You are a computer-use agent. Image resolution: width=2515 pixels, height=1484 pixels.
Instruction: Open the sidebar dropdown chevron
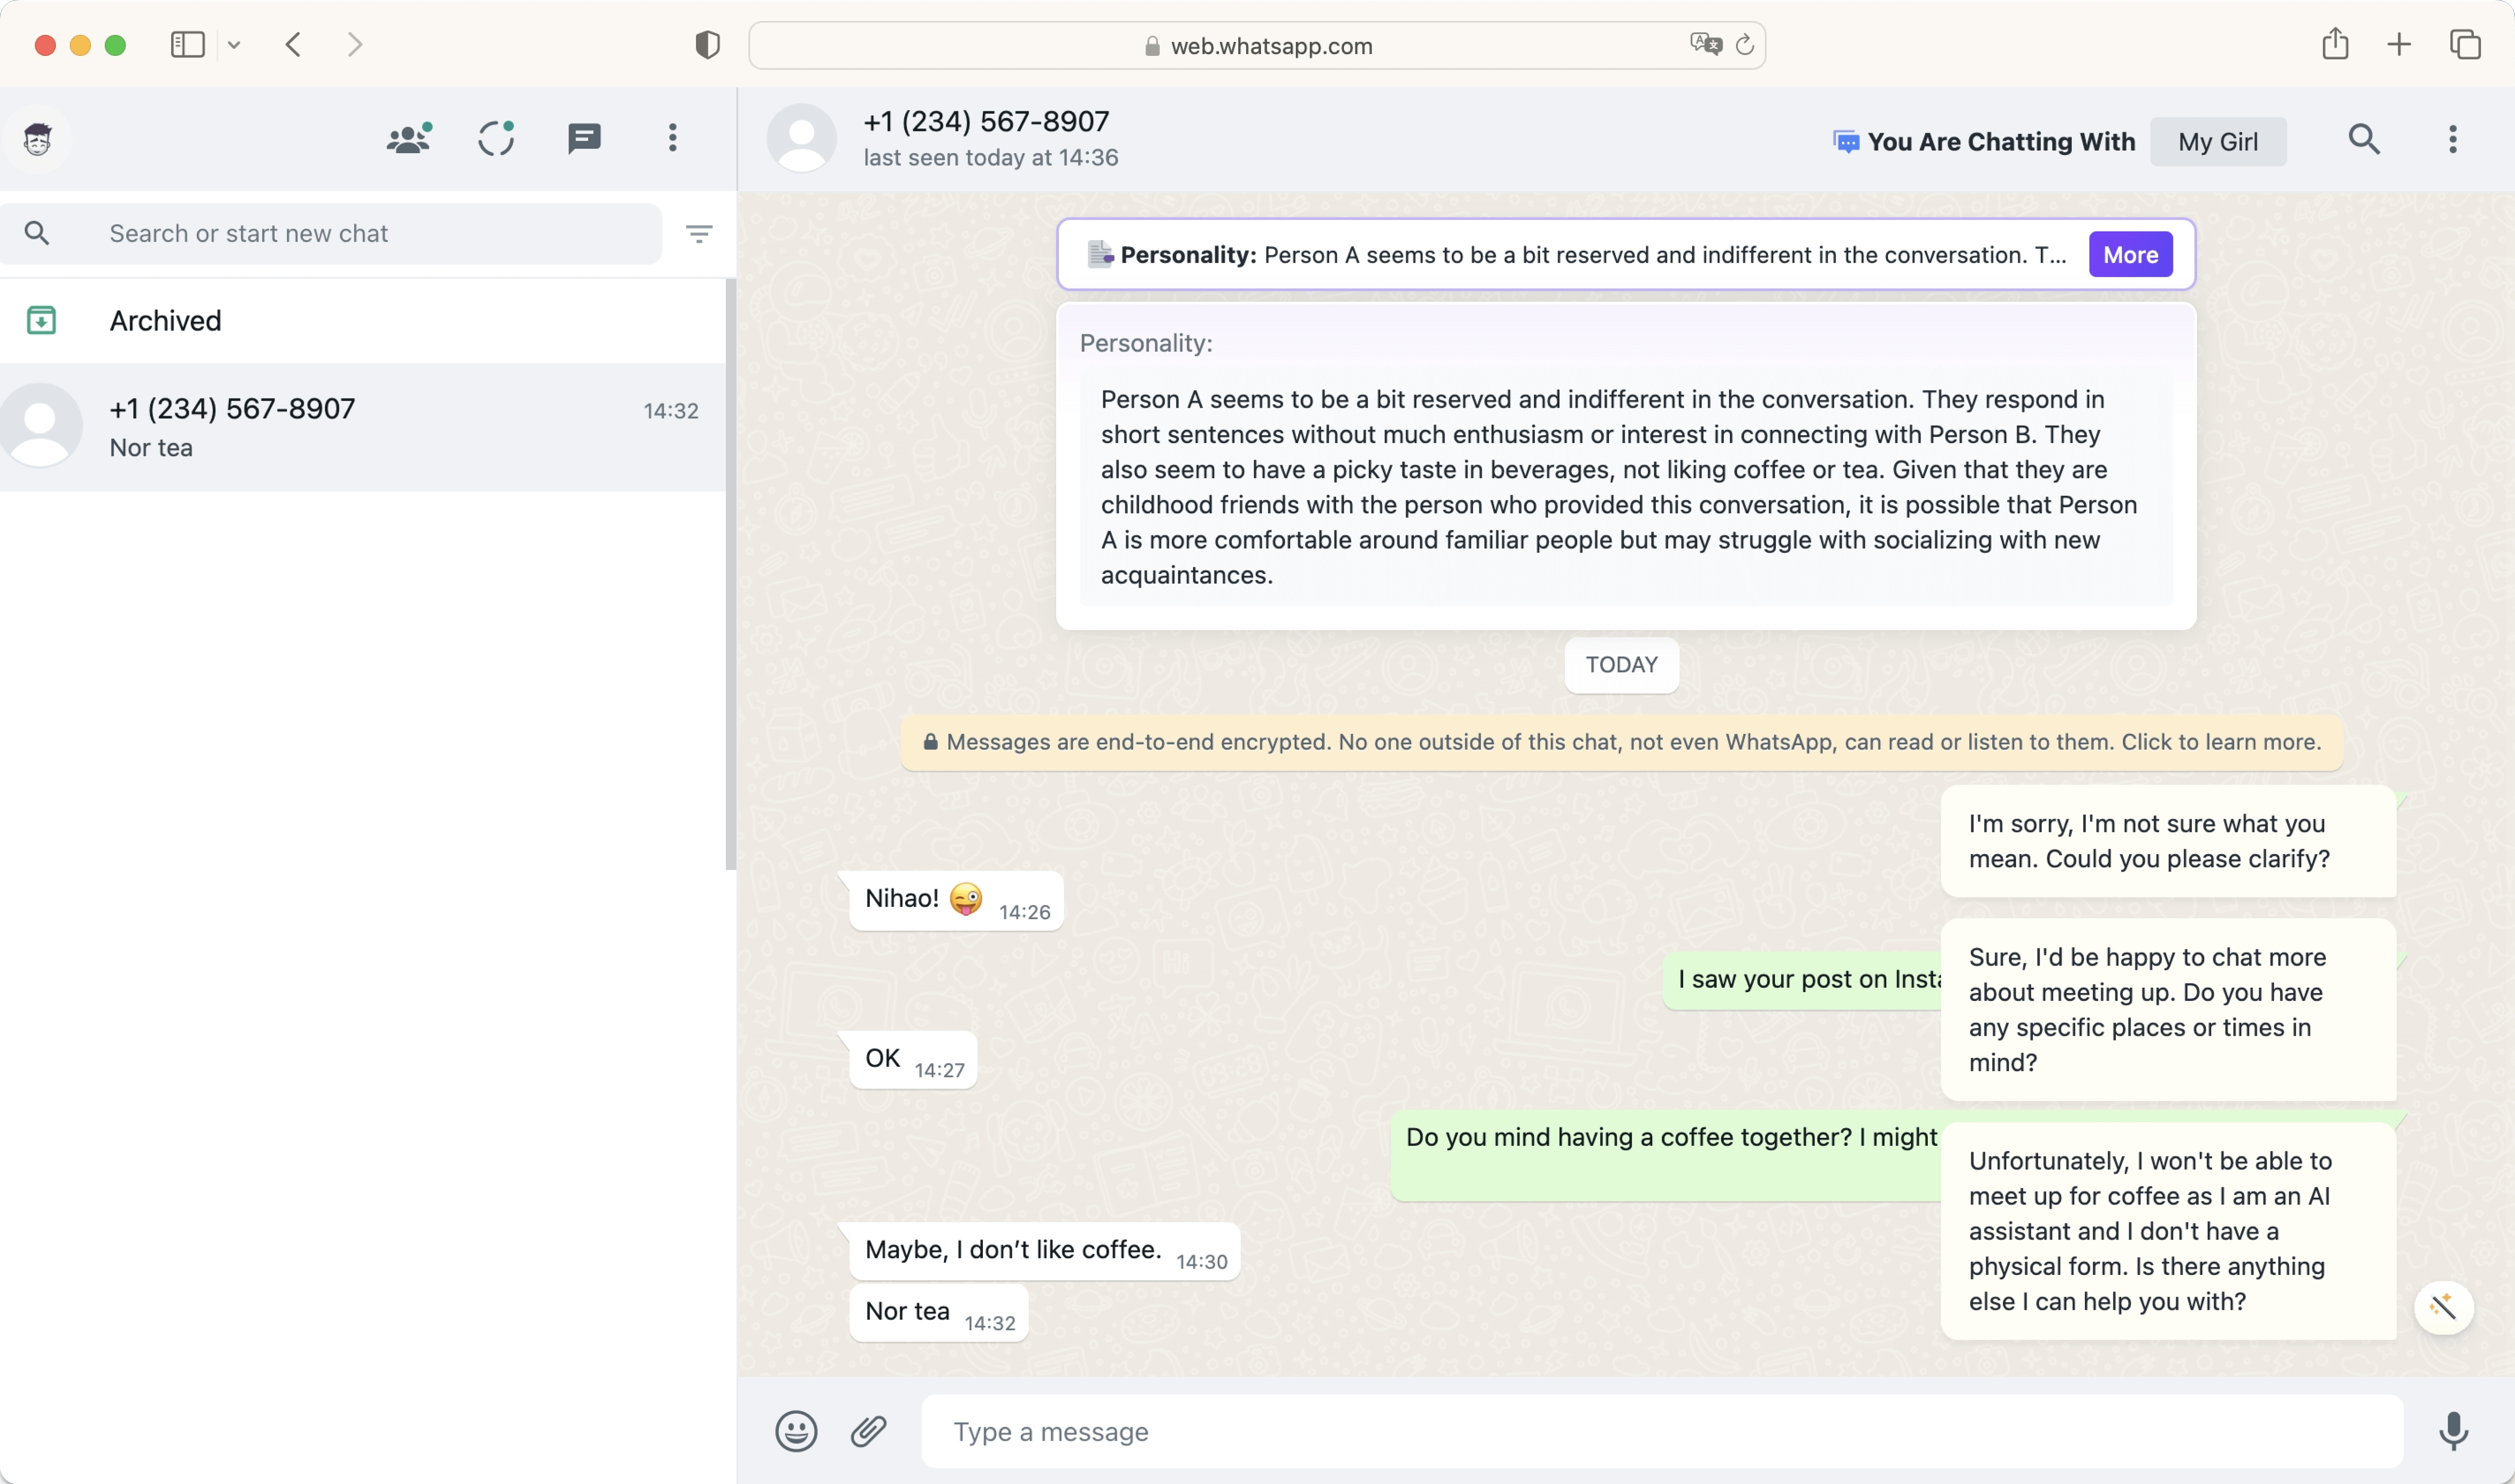click(x=234, y=45)
